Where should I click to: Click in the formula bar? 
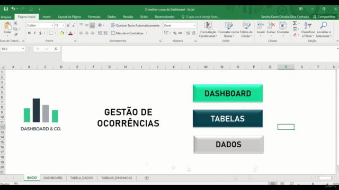[199, 54]
